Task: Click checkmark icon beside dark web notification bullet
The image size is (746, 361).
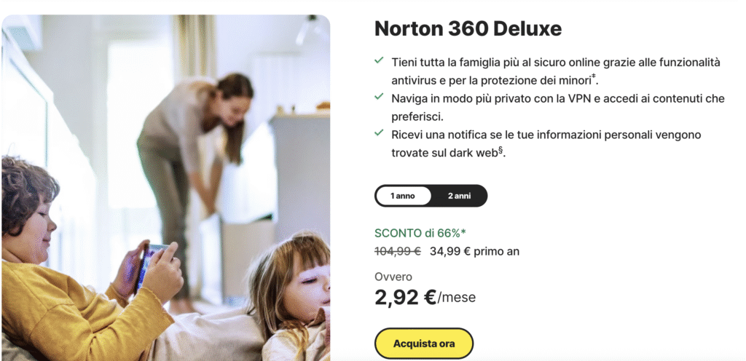Action: coord(379,132)
